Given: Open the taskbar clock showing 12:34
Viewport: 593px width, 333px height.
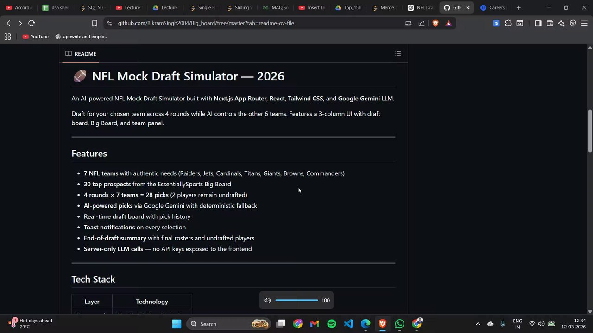Looking at the screenshot, I should tap(574, 324).
